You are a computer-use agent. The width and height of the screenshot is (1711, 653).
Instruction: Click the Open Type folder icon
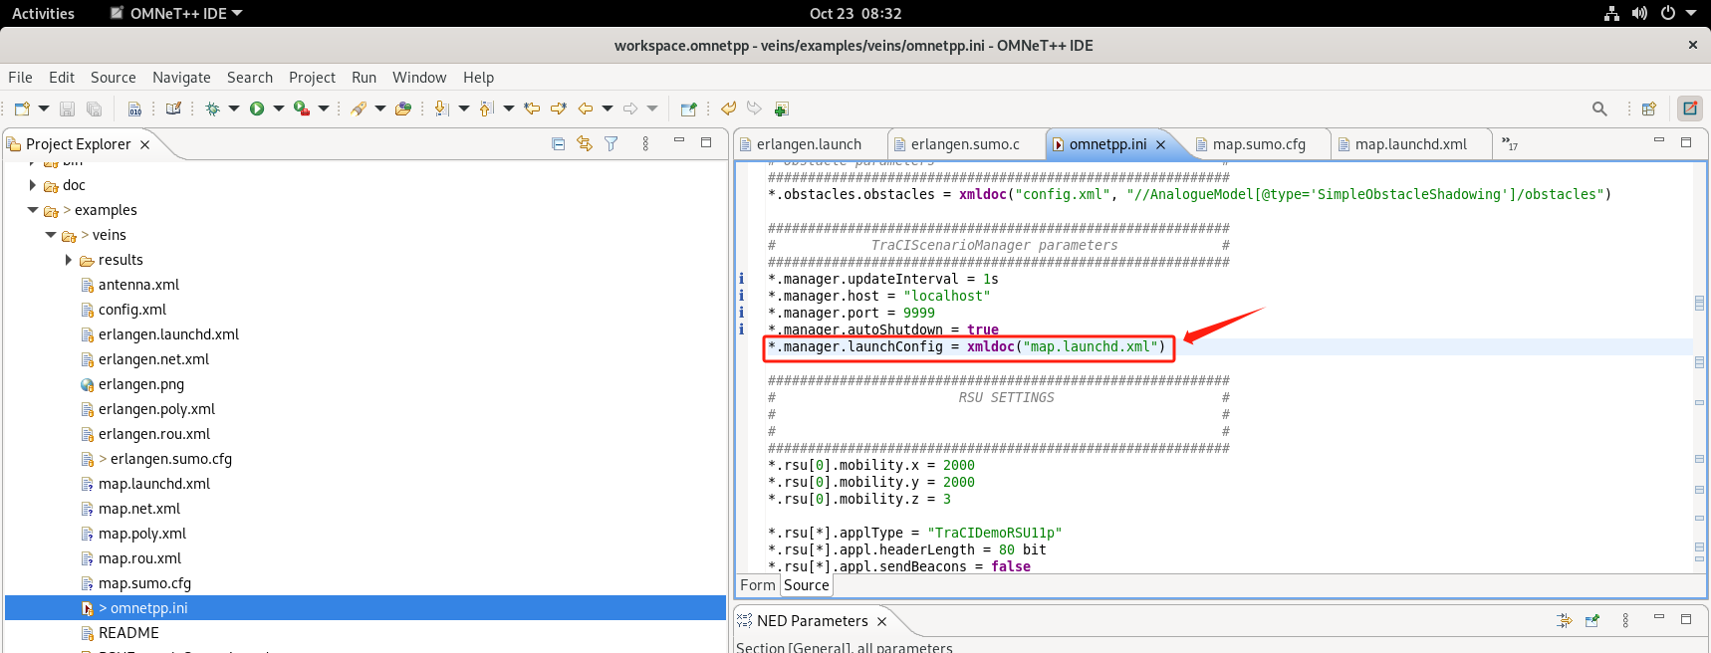tap(403, 109)
